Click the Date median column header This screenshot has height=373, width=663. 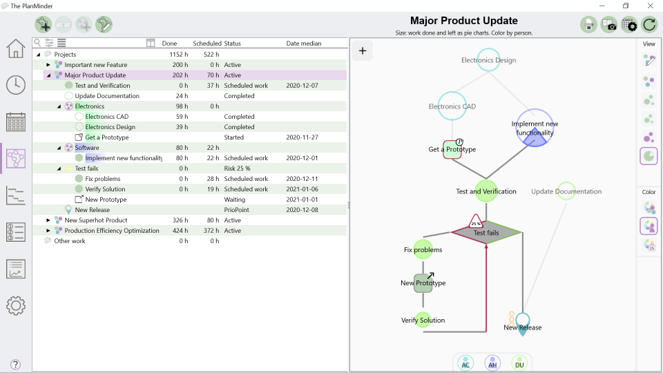point(304,43)
